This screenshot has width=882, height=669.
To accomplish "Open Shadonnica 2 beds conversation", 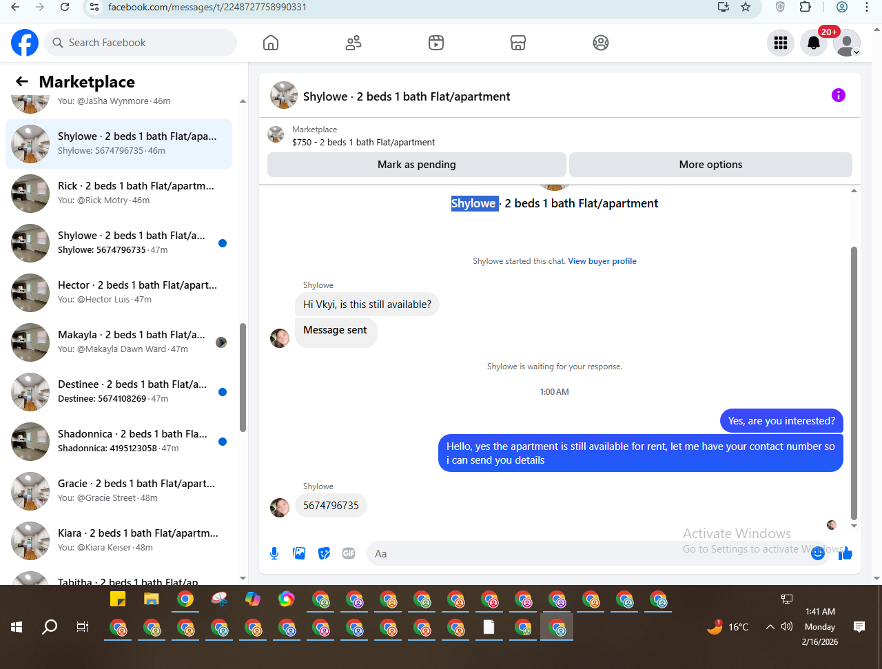I will [119, 442].
